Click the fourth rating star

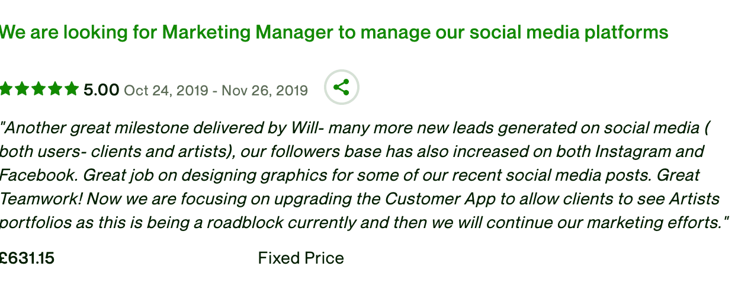click(x=55, y=89)
